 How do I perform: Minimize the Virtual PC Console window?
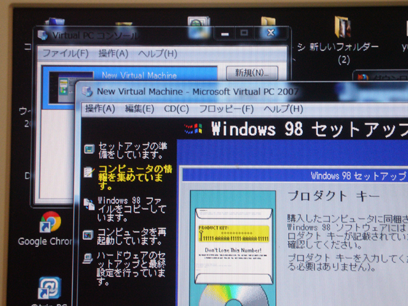click(225, 34)
